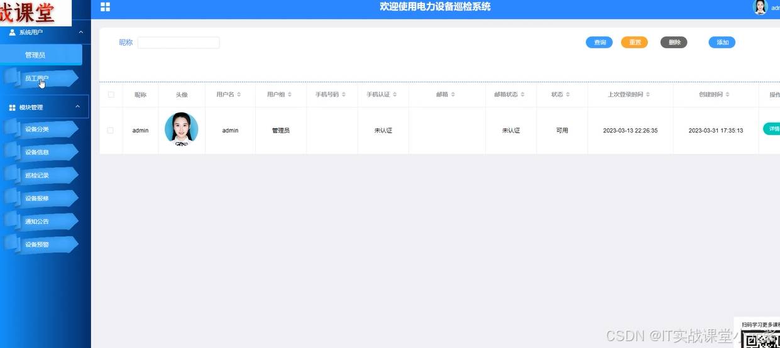Check the admin row checkbox

pos(111,131)
